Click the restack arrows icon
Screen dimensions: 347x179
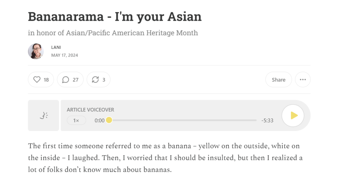click(x=95, y=80)
